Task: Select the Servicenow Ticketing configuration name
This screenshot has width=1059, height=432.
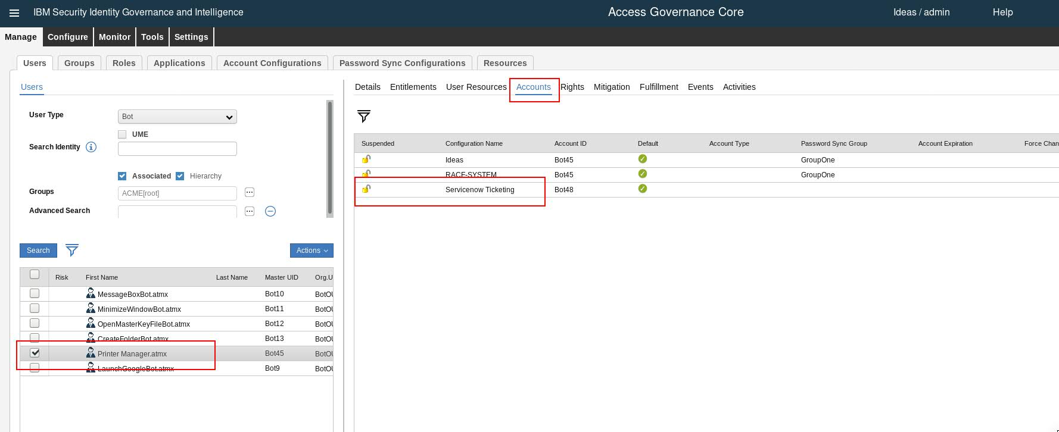Action: [479, 190]
